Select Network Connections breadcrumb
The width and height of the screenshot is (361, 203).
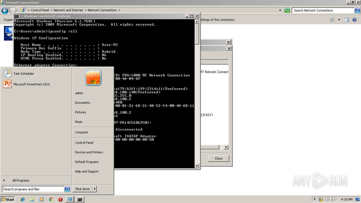click(102, 10)
